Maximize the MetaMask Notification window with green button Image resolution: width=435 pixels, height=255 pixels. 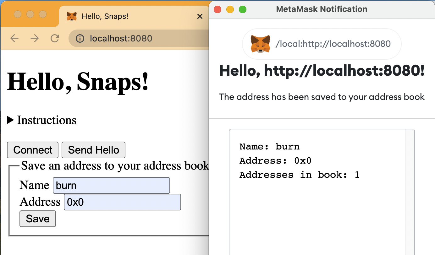[243, 9]
